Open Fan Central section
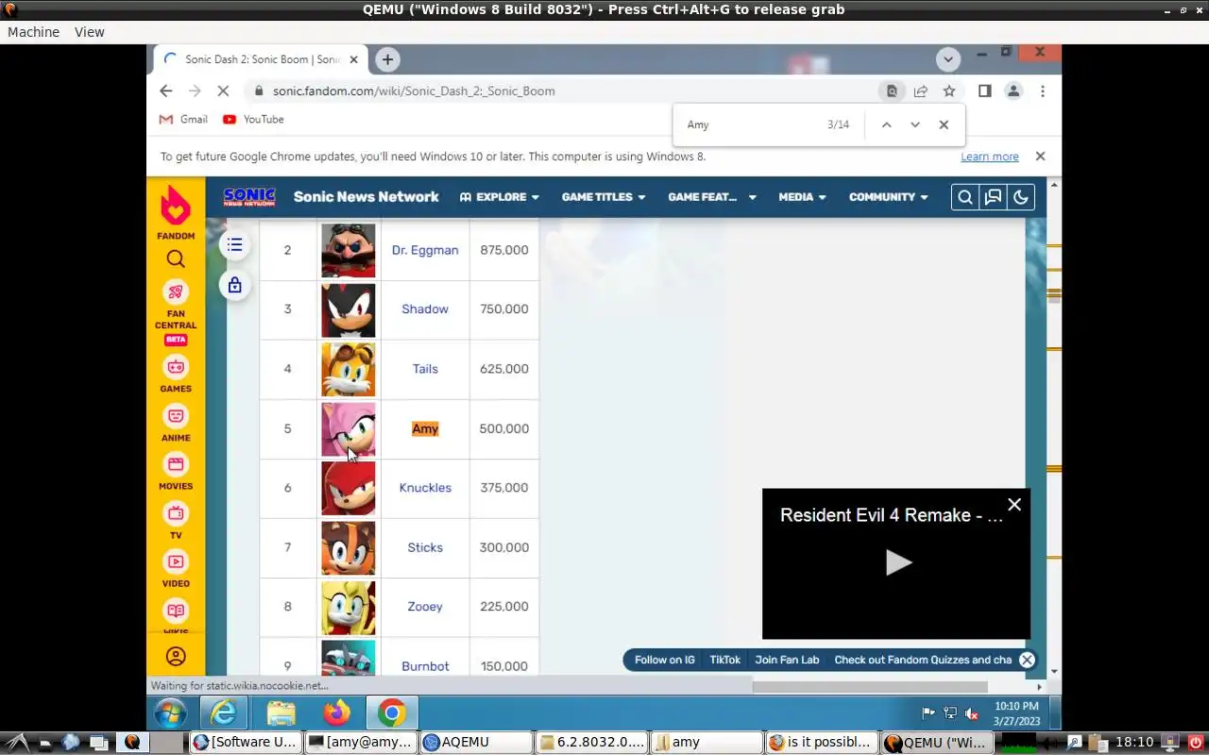Screen dimensions: 1209x755 coord(176,311)
